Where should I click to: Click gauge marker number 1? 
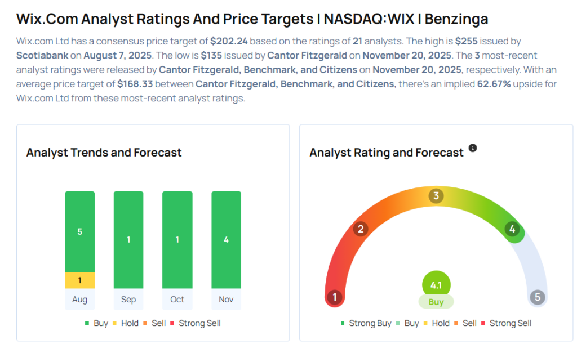tap(335, 297)
